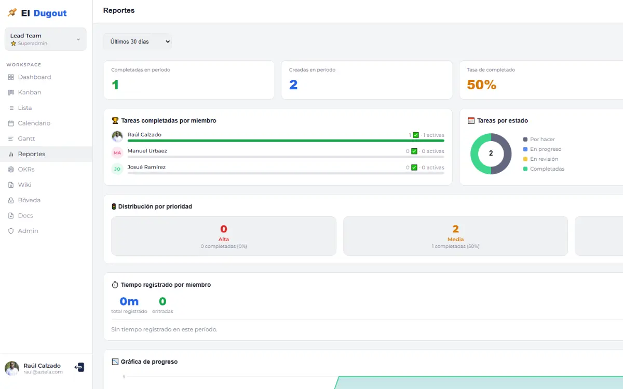The height and width of the screenshot is (389, 623).
Task: Go to the Lista view
Action: pos(24,108)
